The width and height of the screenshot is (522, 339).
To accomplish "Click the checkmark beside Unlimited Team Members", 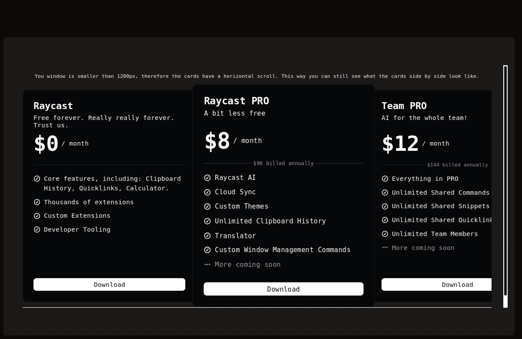I will (x=385, y=234).
